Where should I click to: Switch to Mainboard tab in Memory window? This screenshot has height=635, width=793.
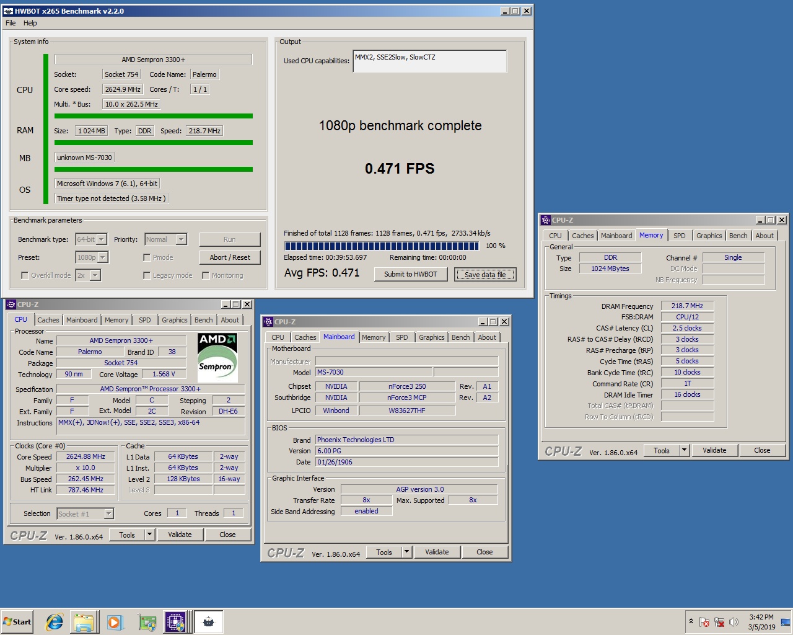click(x=616, y=236)
